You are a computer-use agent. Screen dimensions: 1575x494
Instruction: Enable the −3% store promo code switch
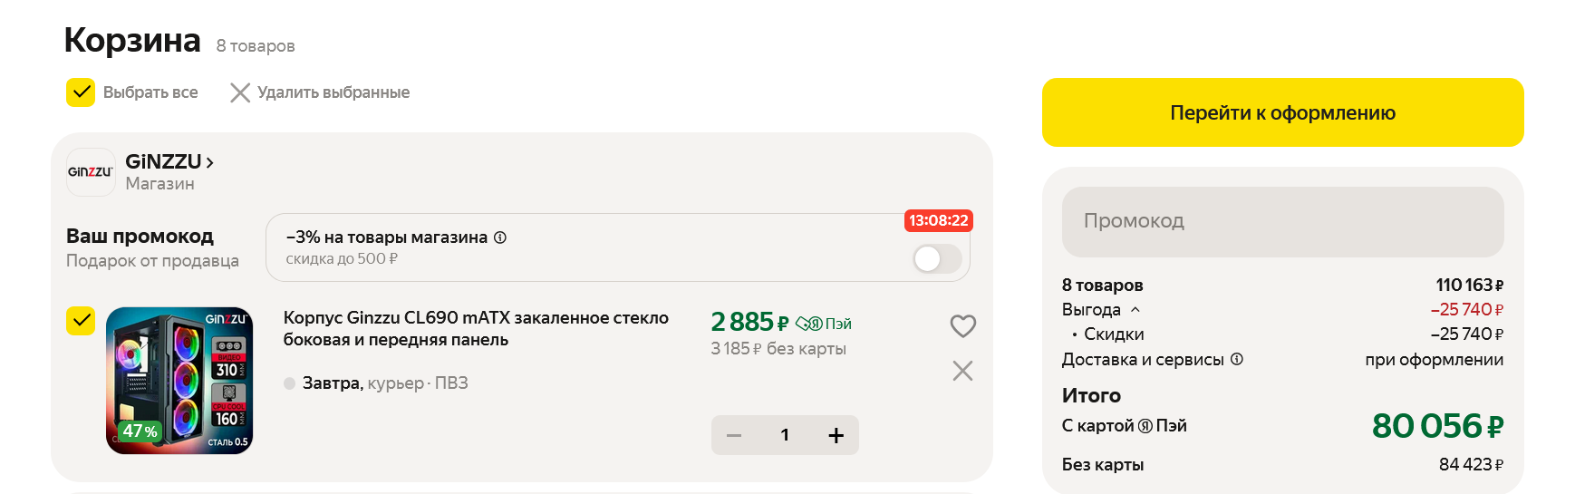(x=937, y=259)
